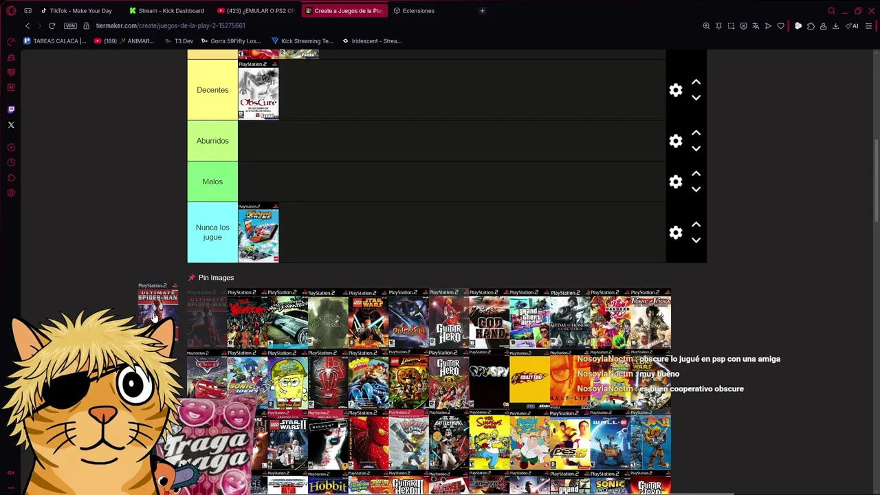The width and height of the screenshot is (880, 495).
Task: Open T3 Dev bookmark
Action: coord(180,41)
